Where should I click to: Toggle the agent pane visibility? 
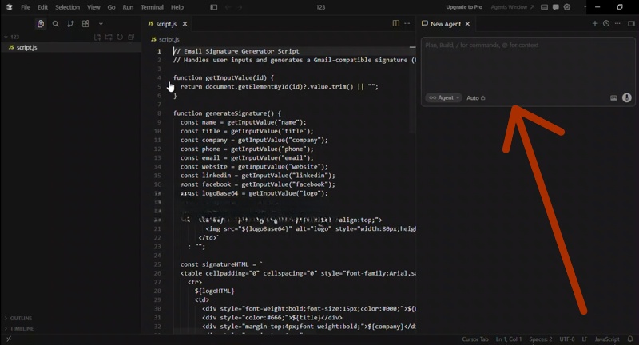pyautogui.click(x=555, y=7)
